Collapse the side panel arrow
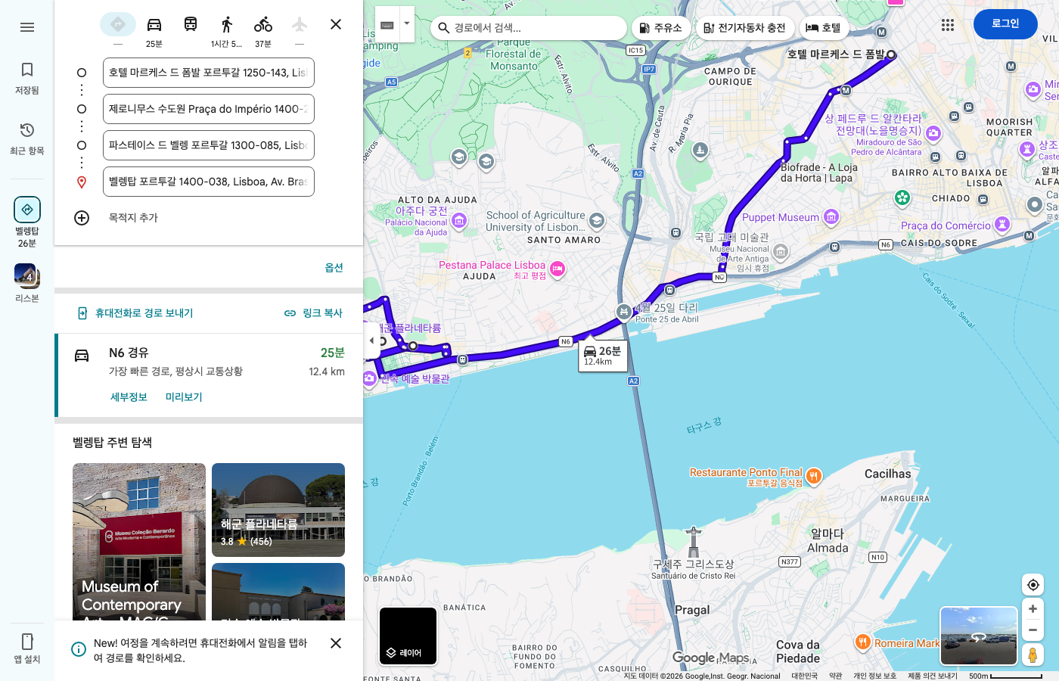The height and width of the screenshot is (681, 1059). click(x=371, y=340)
